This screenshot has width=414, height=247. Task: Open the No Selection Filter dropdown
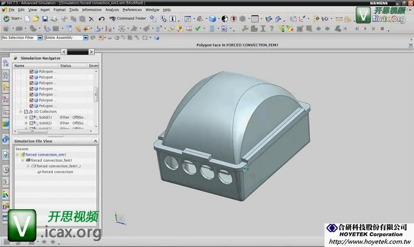[40, 38]
